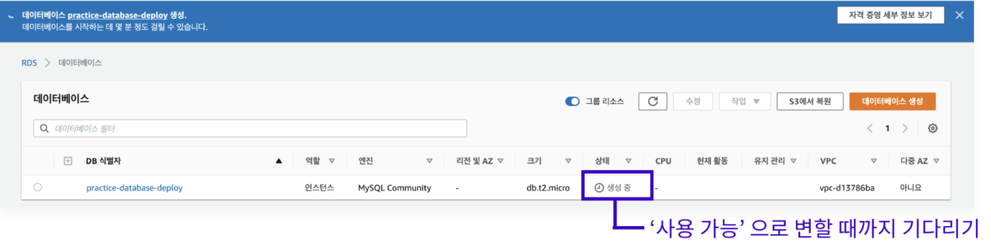The image size is (991, 243).
Task: Click 자격 증명 세부 정보 보기 button
Action: click(890, 16)
